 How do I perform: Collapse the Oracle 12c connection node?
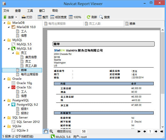[x=9, y=88]
